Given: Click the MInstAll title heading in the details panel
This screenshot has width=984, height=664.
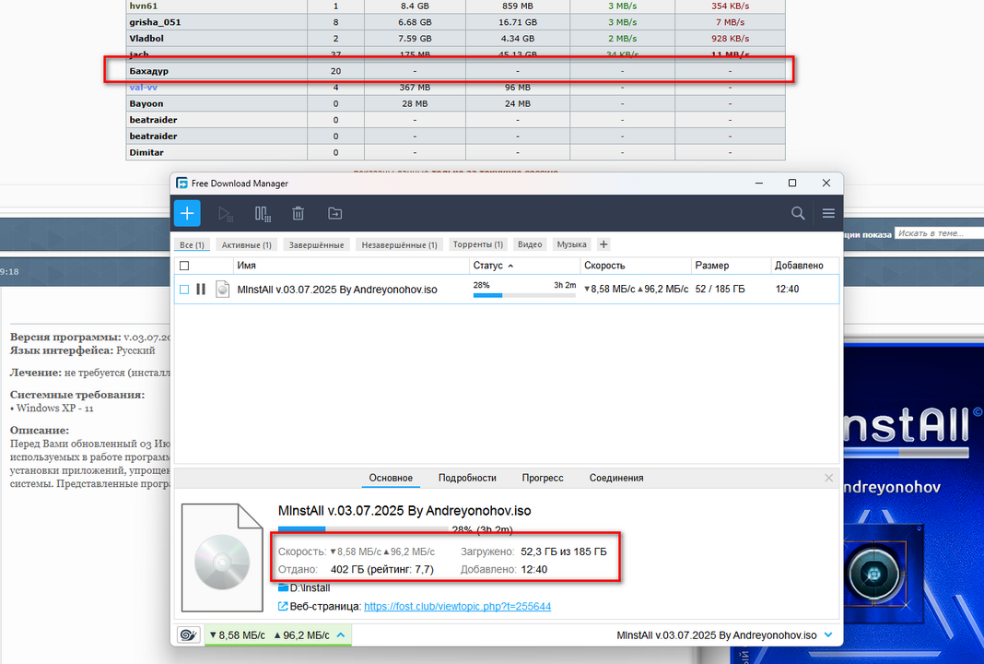Looking at the screenshot, I should 404,511.
